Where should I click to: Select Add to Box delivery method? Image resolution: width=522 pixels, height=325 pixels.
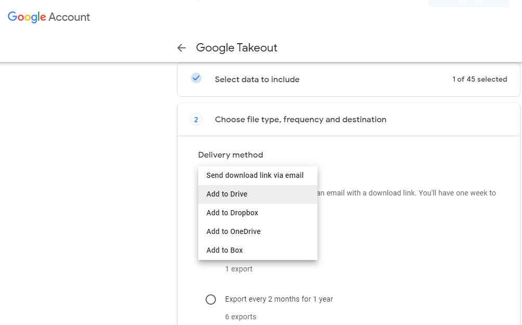point(258,250)
